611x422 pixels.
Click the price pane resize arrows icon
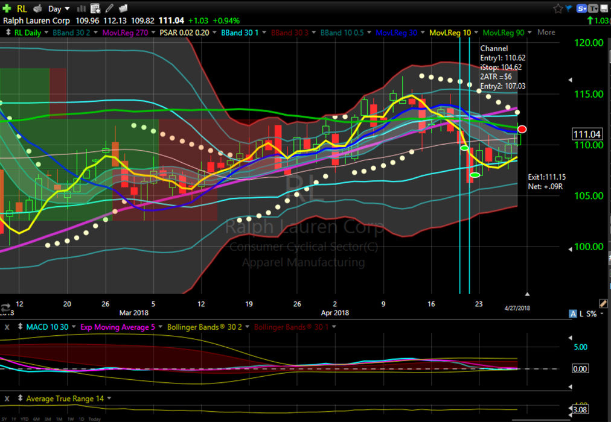(8, 33)
